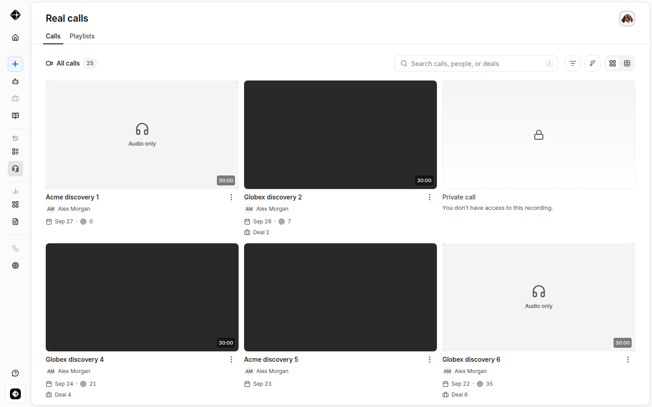This screenshot has height=407, width=652.
Task: Open the Acme discovery 1 audio thumbnail
Action: [142, 135]
